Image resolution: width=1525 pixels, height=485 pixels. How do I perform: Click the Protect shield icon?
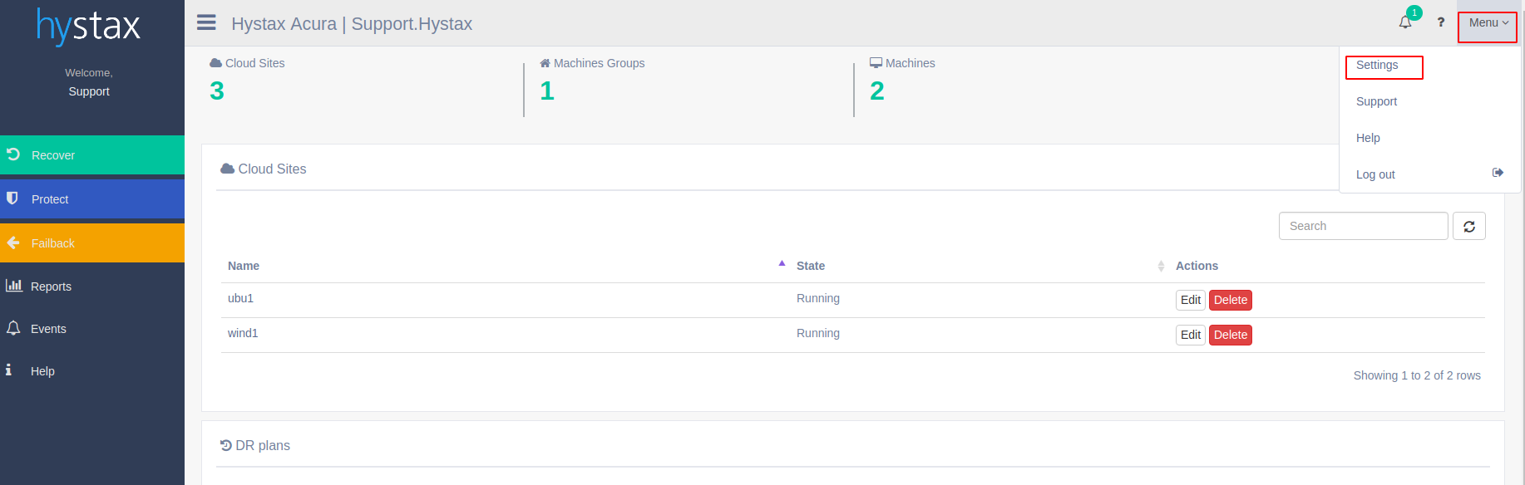12,198
